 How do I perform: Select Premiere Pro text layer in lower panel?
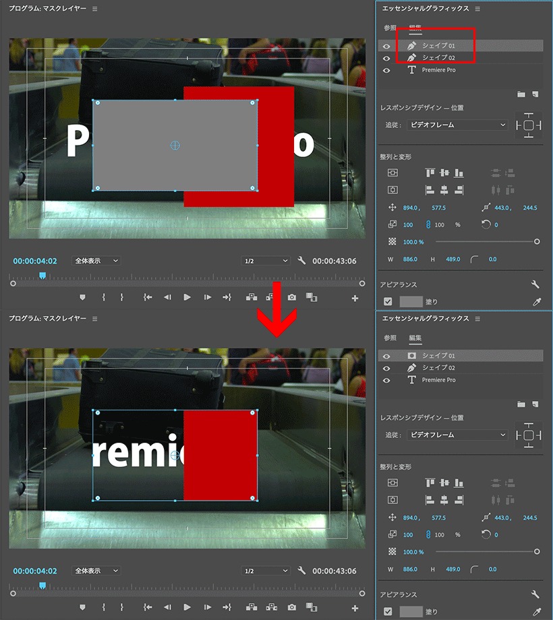461,380
